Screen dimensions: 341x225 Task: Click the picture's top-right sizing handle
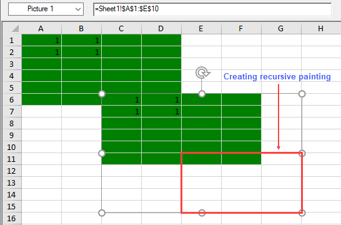[302, 94]
